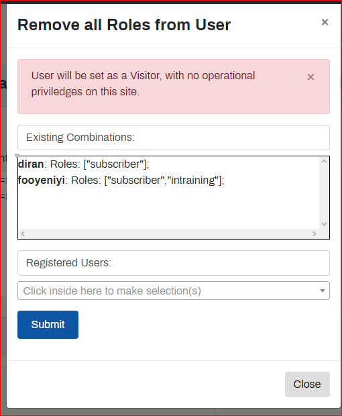Click the 'Remove all Roles from User' heading
The image size is (342, 416).
pyautogui.click(x=124, y=25)
